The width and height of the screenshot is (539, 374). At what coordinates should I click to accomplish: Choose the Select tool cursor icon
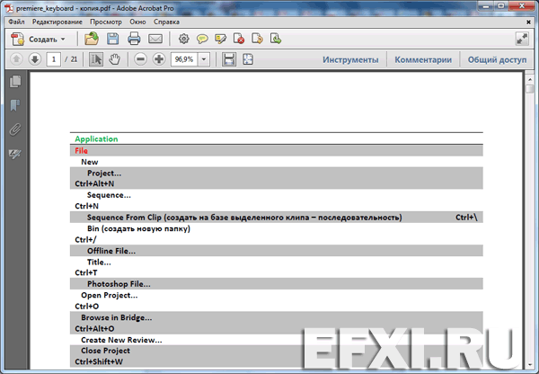(96, 59)
